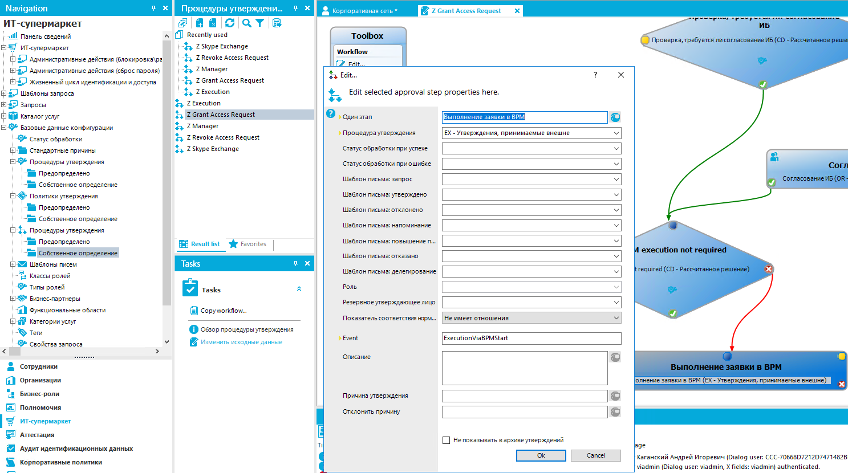Click the delete object icon in procedures toolbar
This screenshot has width=848, height=473.
[213, 23]
